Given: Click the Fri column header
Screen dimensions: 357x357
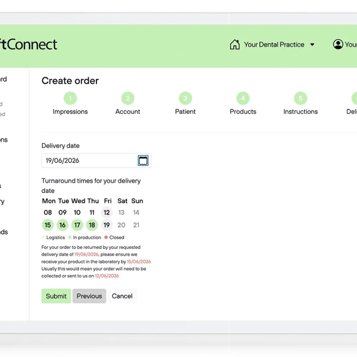Looking at the screenshot, I should coord(108,201).
